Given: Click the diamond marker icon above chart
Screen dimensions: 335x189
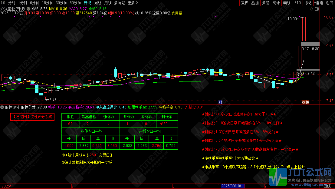Looking at the screenshot, I should pos(311,9).
